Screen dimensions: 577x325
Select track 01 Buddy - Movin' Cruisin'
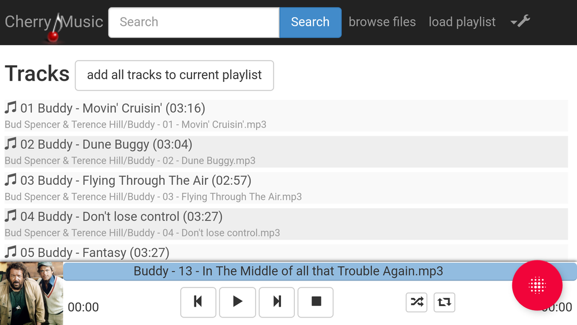tap(113, 109)
